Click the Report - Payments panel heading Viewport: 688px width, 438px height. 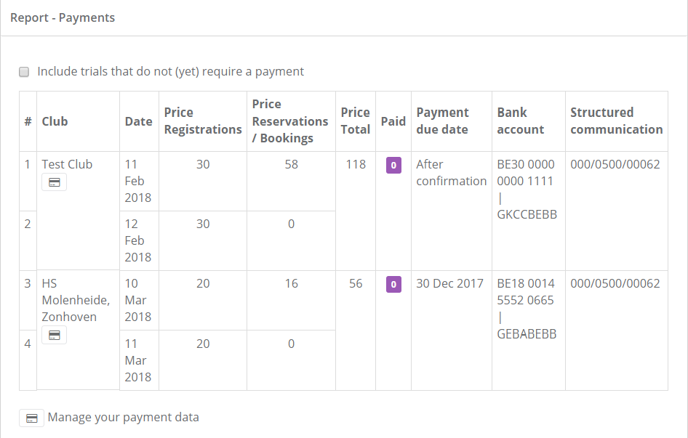[63, 17]
